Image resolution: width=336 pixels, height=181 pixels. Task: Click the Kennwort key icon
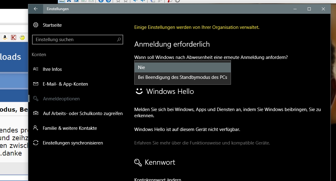click(138, 162)
